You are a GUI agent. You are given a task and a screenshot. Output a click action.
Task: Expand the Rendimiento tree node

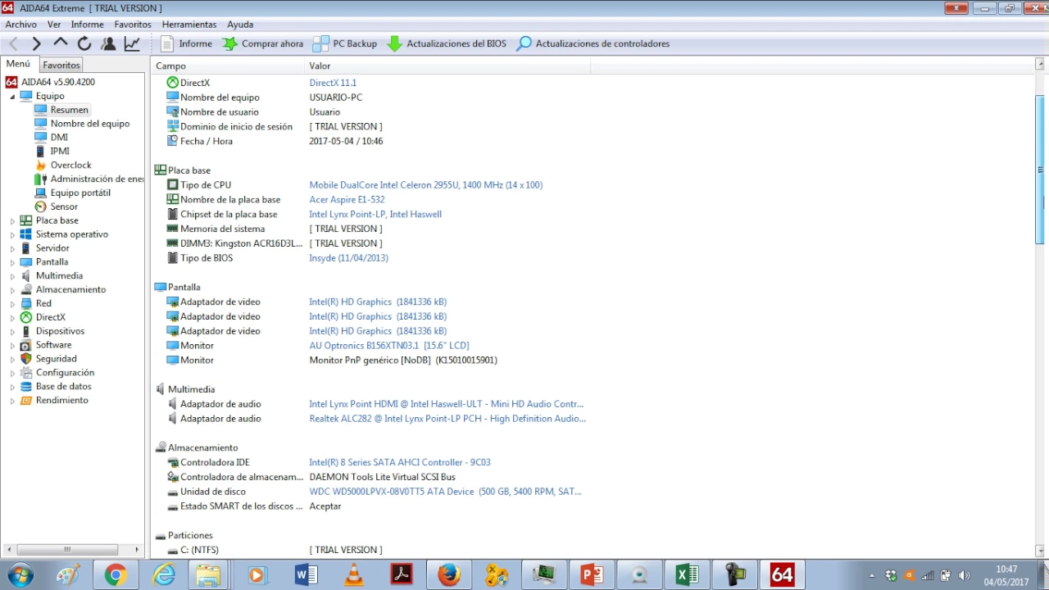(12, 401)
